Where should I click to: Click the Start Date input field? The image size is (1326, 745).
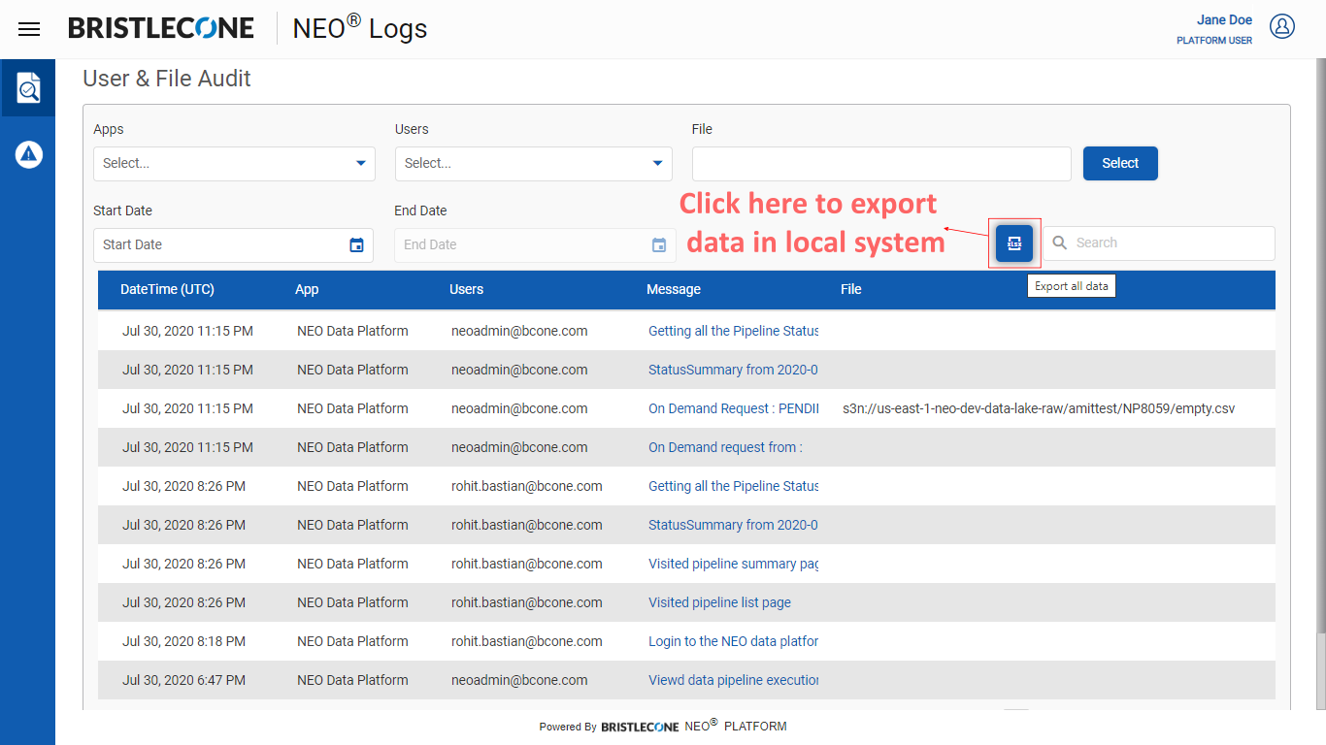(x=233, y=244)
